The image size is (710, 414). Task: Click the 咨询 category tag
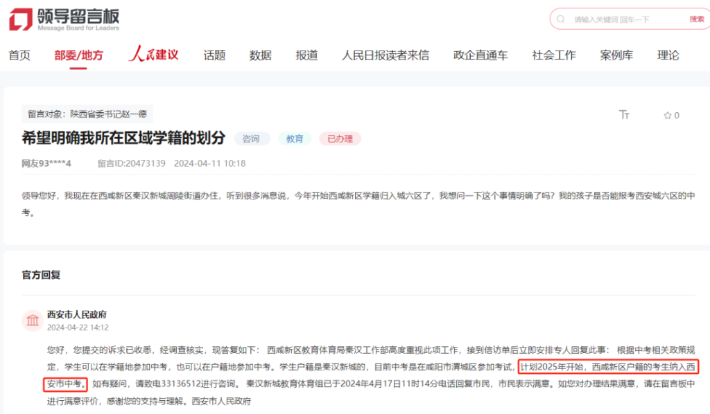coord(251,138)
